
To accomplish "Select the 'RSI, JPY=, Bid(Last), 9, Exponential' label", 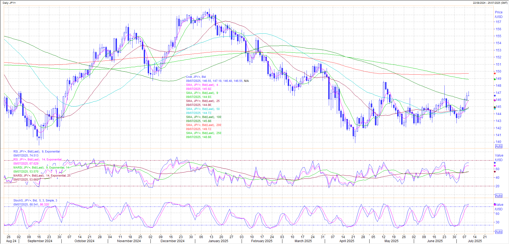I will tap(37, 151).
